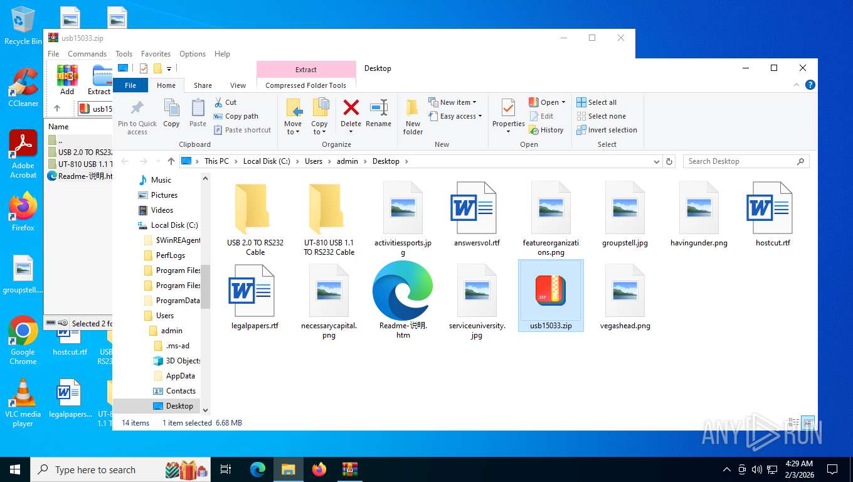This screenshot has width=853, height=482.
Task: Click Select all in ribbon
Action: tap(596, 102)
